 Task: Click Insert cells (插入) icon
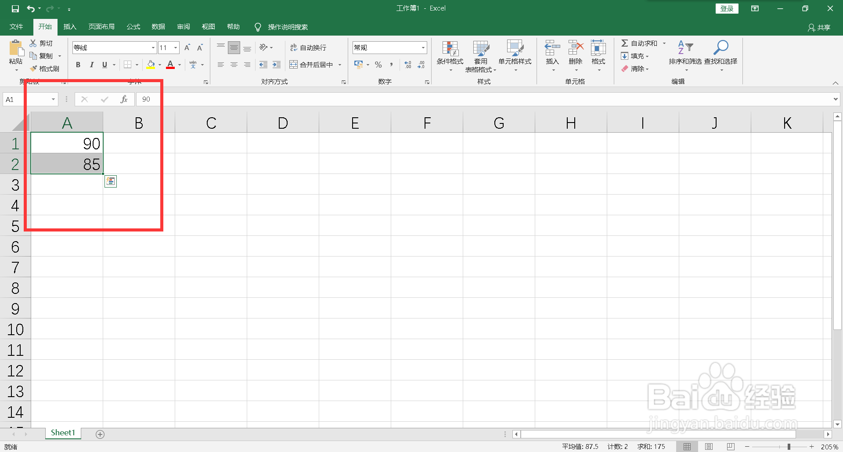552,47
